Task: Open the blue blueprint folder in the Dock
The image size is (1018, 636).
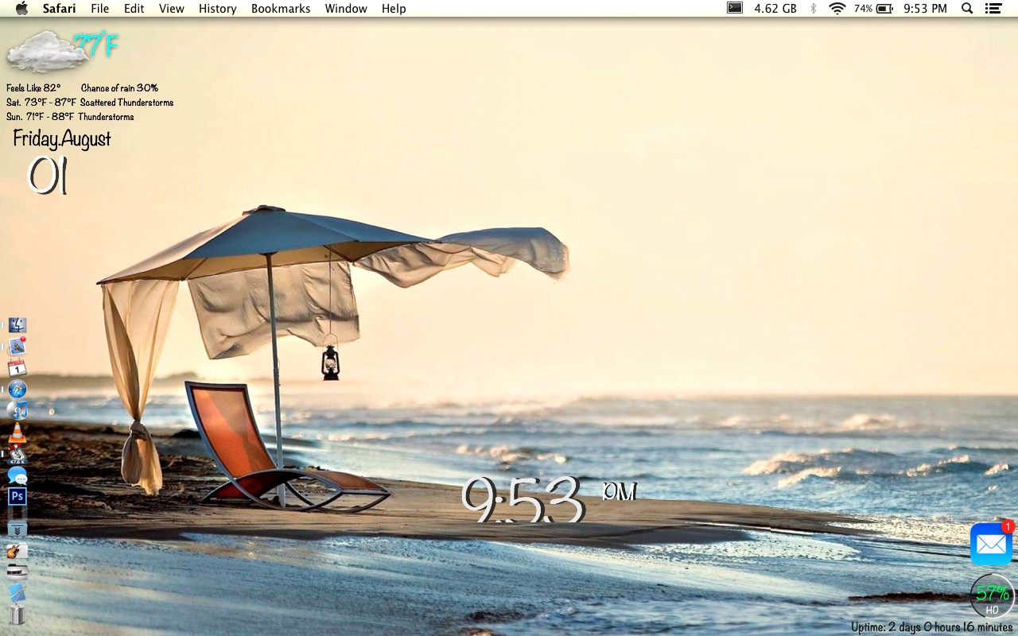Action: pyautogui.click(x=17, y=592)
